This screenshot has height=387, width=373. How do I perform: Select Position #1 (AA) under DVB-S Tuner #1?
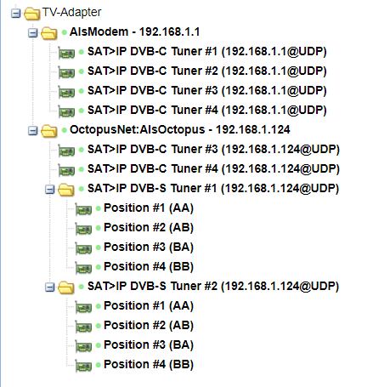(x=149, y=208)
